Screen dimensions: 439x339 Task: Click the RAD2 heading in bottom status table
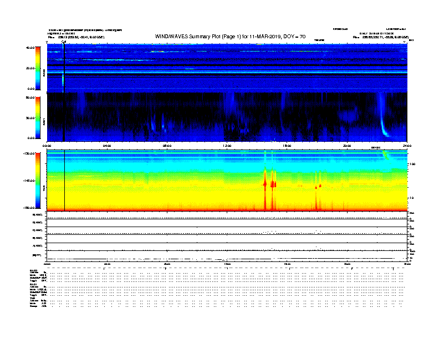tap(33, 271)
